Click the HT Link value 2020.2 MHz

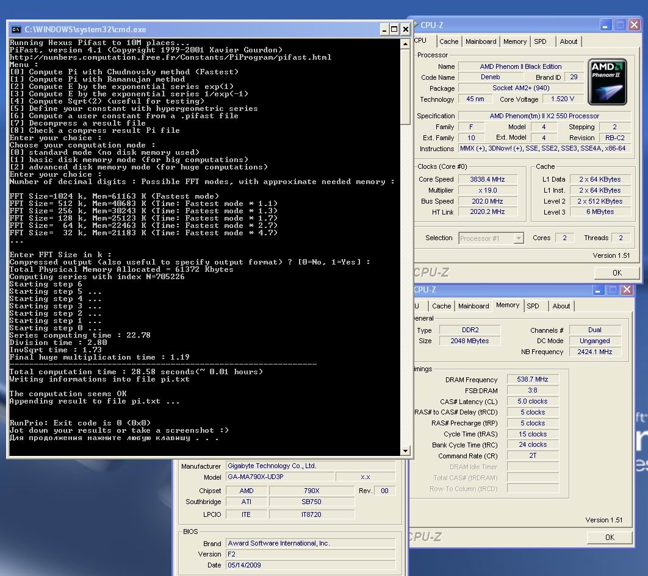pyautogui.click(x=488, y=212)
